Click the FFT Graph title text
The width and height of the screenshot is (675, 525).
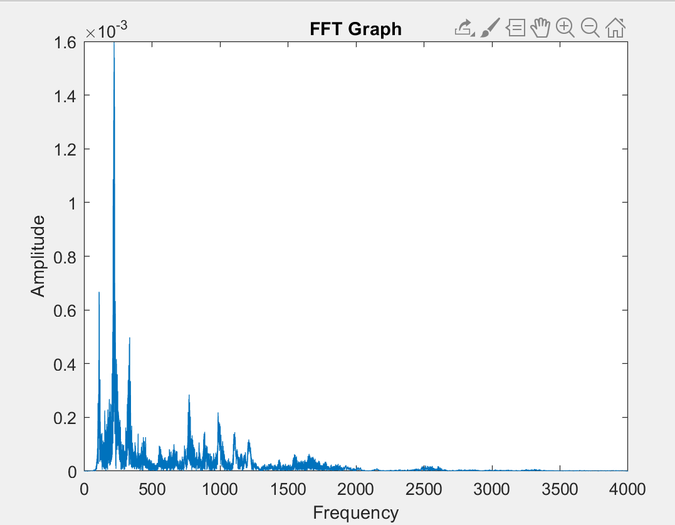355,28
